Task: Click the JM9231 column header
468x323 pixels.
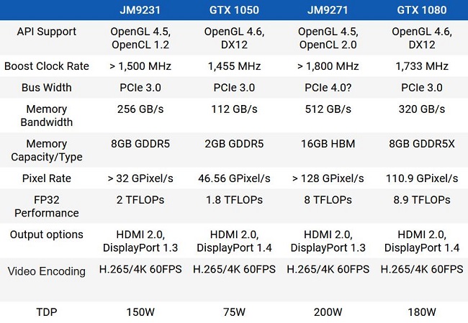Action: [x=141, y=10]
